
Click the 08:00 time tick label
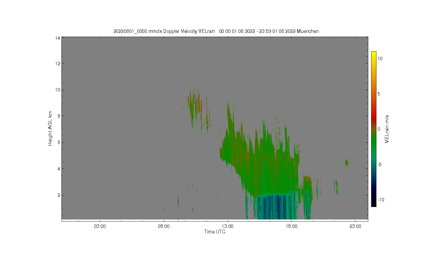164,226
